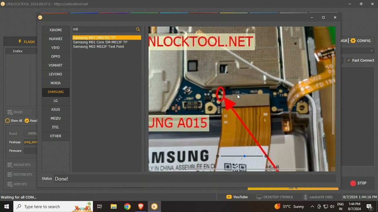Click the vertical scrollbar of test point image
This screenshot has height=212, width=378.
(x=333, y=93)
